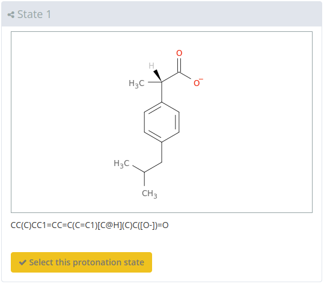Click the gray H stereo hydrogen label
The image size is (324, 284).
coord(151,66)
